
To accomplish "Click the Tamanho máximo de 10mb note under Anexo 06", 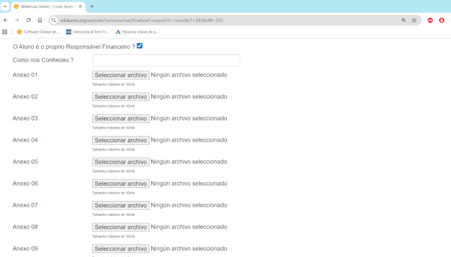I will [113, 193].
